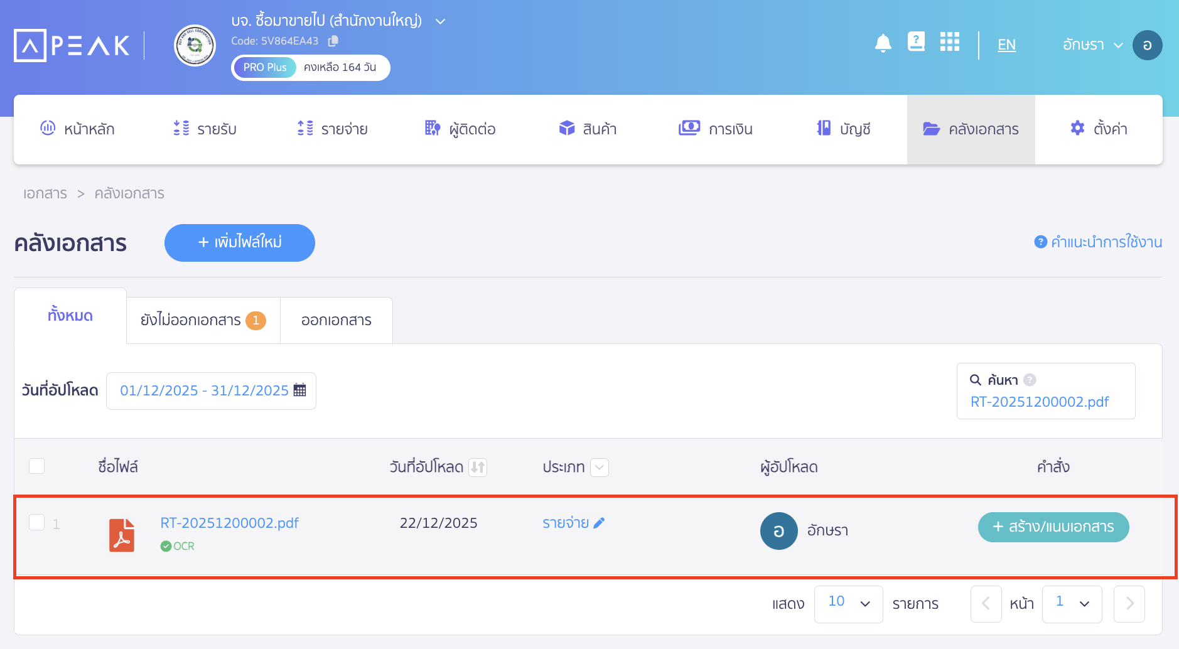Sort by upload date using sort icon
This screenshot has width=1179, height=649.
point(478,467)
